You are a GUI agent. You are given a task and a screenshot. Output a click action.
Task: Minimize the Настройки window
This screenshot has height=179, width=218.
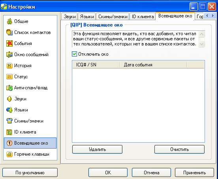point(194,7)
